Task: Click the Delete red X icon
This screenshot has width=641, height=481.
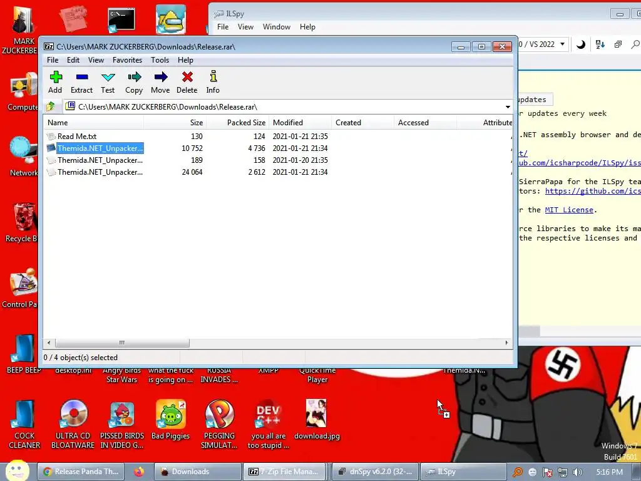Action: click(187, 82)
